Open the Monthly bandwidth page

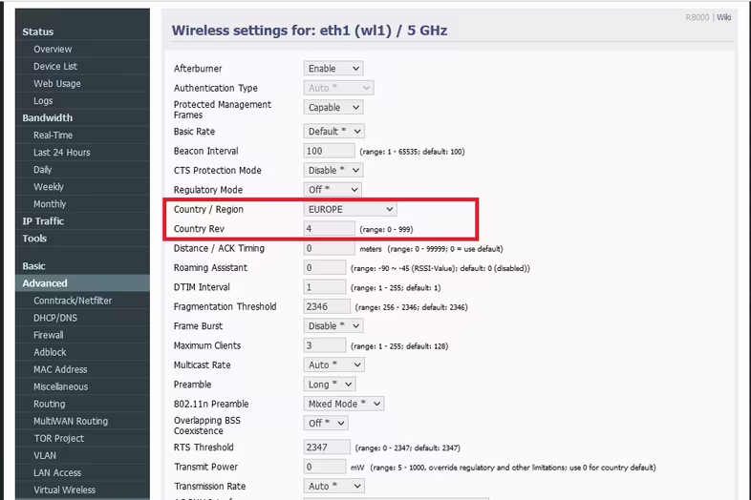[x=50, y=204]
